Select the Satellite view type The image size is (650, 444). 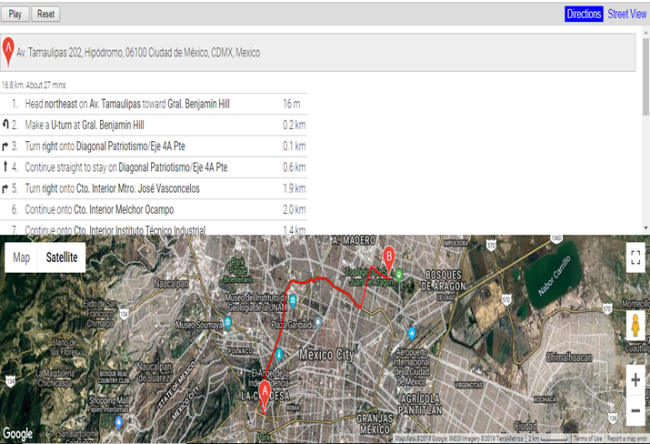(62, 257)
